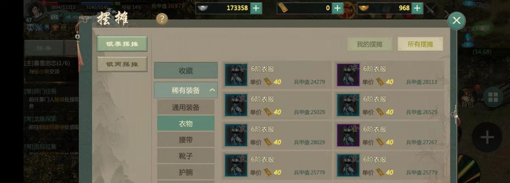The height and width of the screenshot is (183, 510).
Task: Tap the camera icon under avatar
Action: pyautogui.click(x=54, y=17)
